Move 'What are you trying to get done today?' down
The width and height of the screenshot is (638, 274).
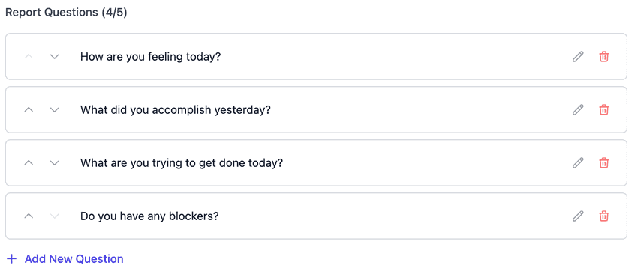click(x=55, y=162)
